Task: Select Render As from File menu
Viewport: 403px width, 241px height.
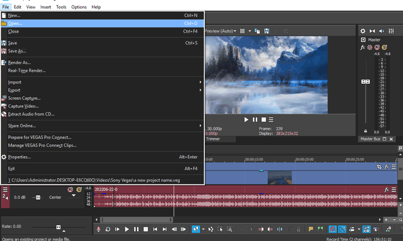Action: coord(19,63)
